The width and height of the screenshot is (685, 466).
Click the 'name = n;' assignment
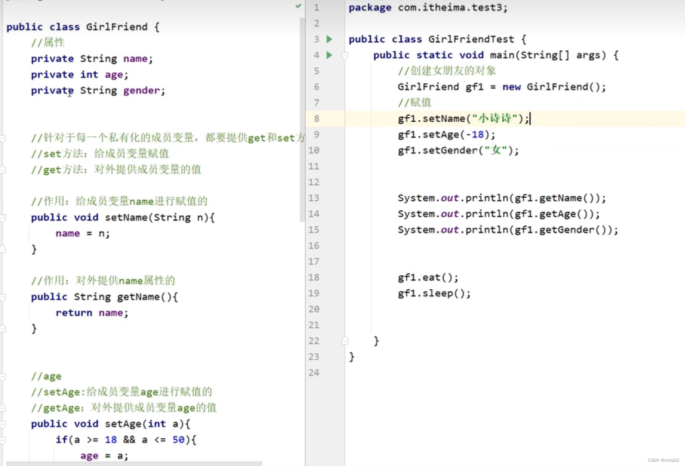(x=83, y=233)
